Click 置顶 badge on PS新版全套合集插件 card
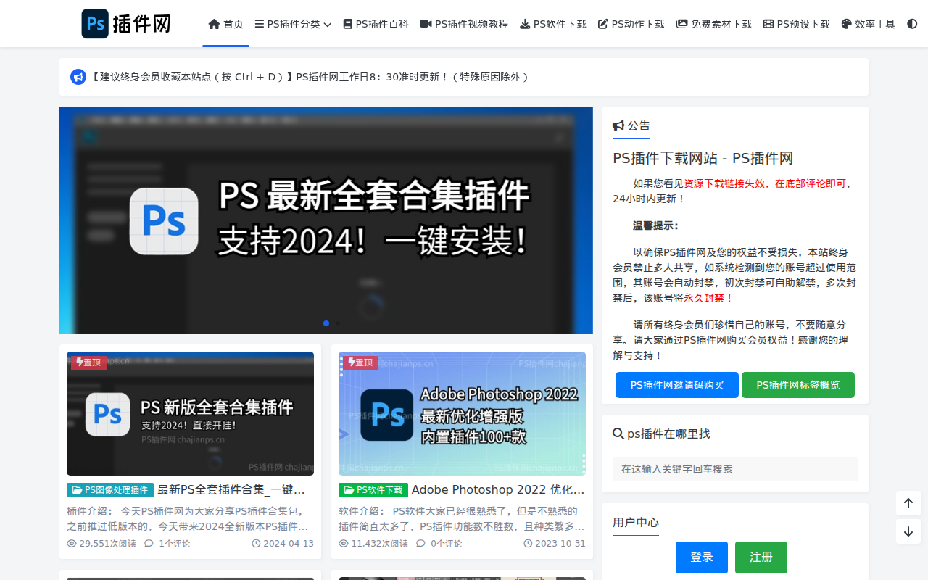The height and width of the screenshot is (580, 928). [88, 362]
